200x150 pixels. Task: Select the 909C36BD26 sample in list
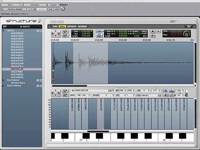17,74
